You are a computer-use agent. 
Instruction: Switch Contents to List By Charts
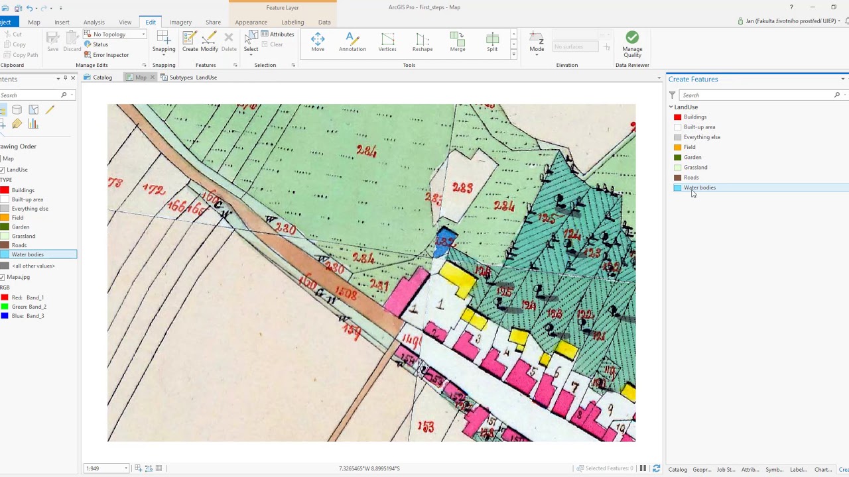(x=33, y=124)
